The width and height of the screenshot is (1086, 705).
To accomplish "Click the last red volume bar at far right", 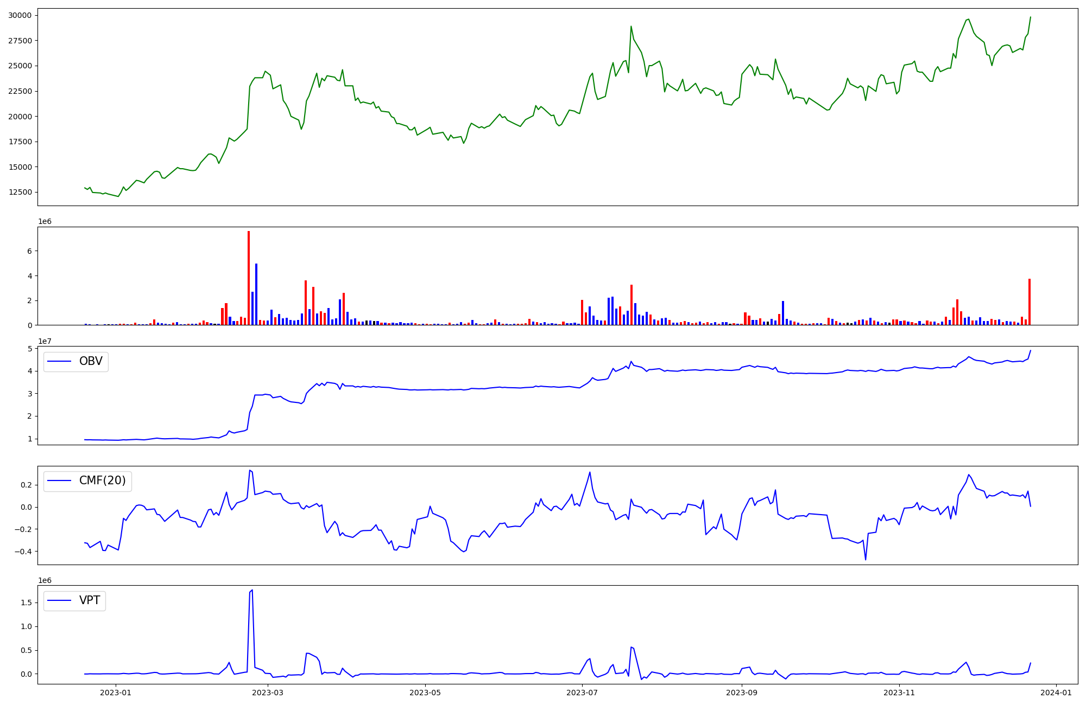I will click(1029, 302).
